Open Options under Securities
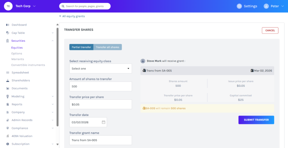288x148 pixels. click(17, 53)
